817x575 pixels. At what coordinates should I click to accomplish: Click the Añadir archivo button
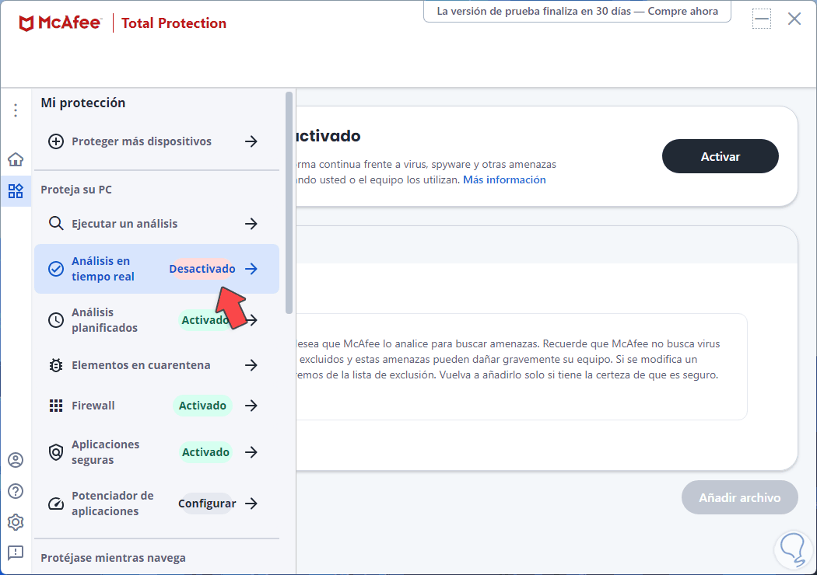pyautogui.click(x=739, y=498)
